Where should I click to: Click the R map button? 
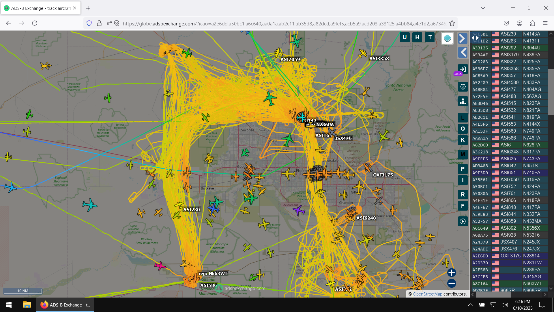point(463,194)
